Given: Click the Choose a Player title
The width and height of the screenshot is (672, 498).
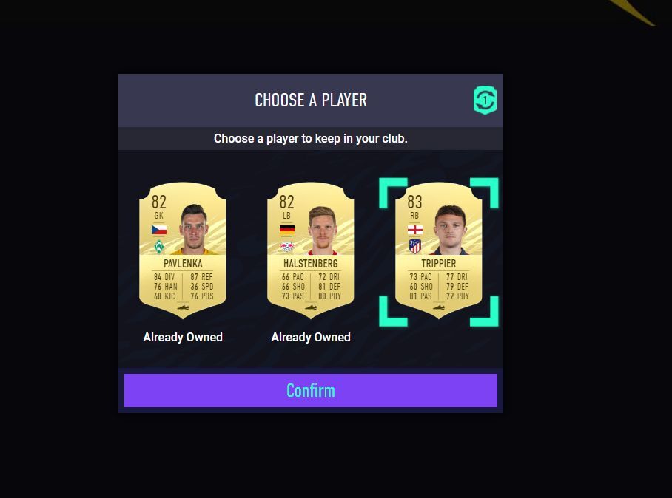Looking at the screenshot, I should [311, 100].
